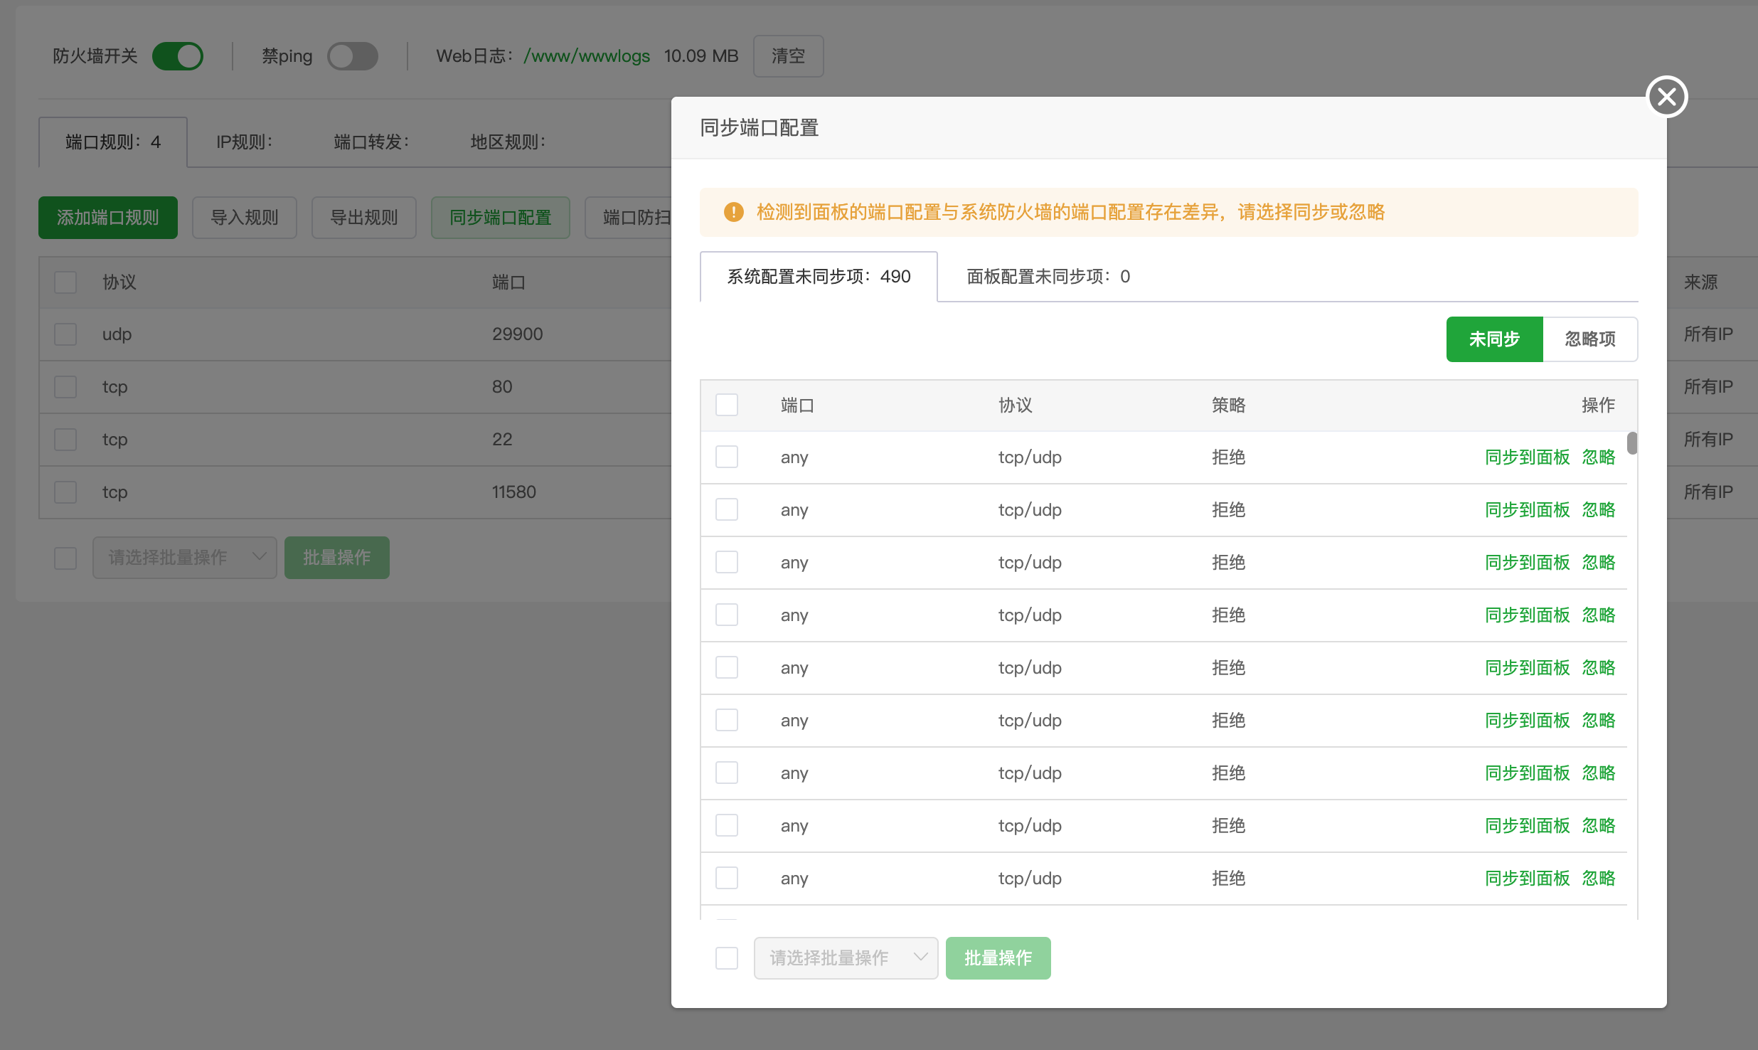Open the 端口规则 tab

click(113, 142)
